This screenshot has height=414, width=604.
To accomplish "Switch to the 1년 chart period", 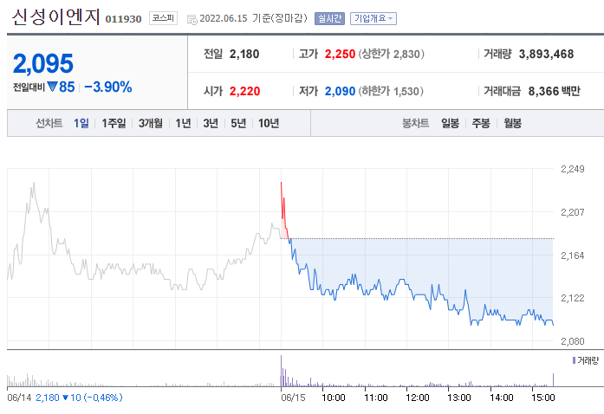I will tap(183, 123).
